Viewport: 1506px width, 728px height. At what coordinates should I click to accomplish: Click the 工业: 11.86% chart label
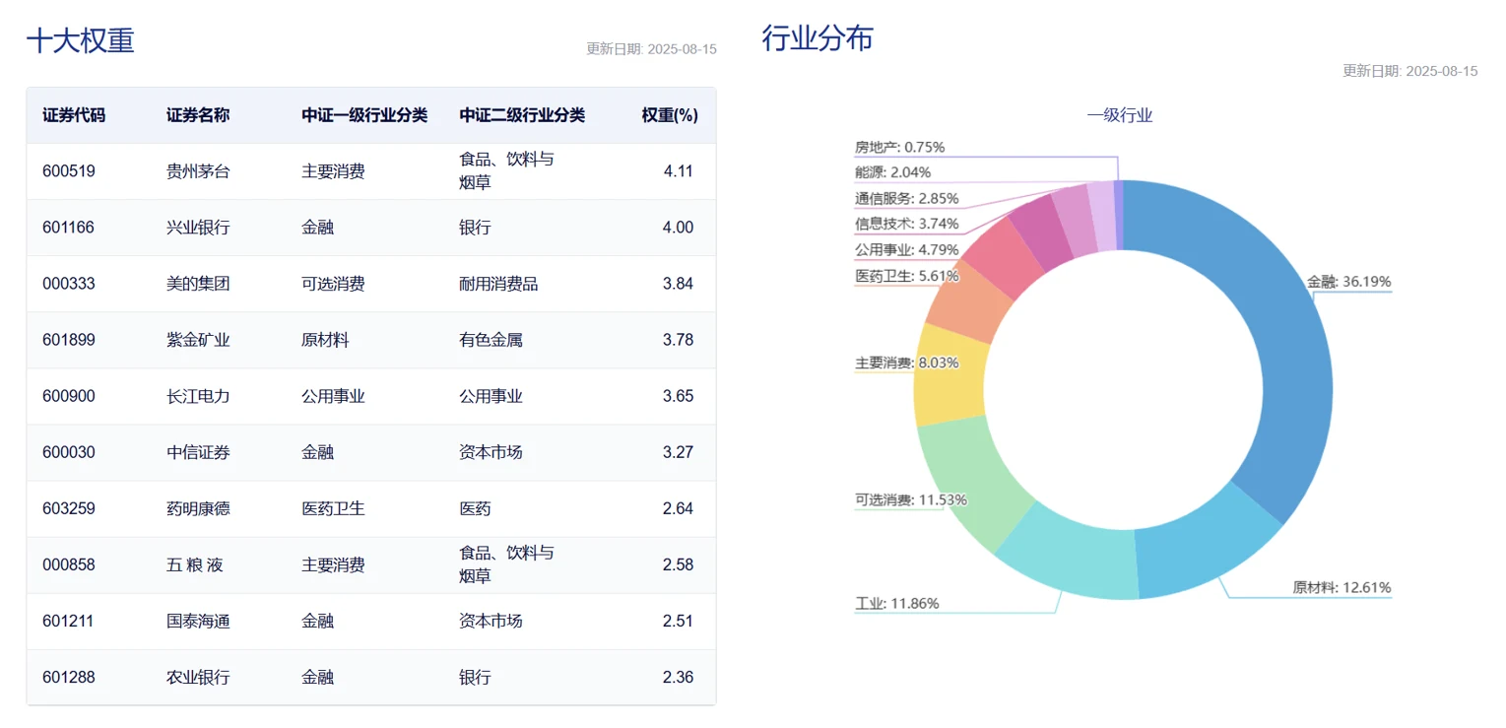(x=896, y=603)
